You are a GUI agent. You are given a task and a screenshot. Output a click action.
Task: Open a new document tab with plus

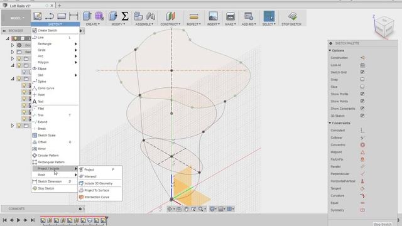pos(59,6)
